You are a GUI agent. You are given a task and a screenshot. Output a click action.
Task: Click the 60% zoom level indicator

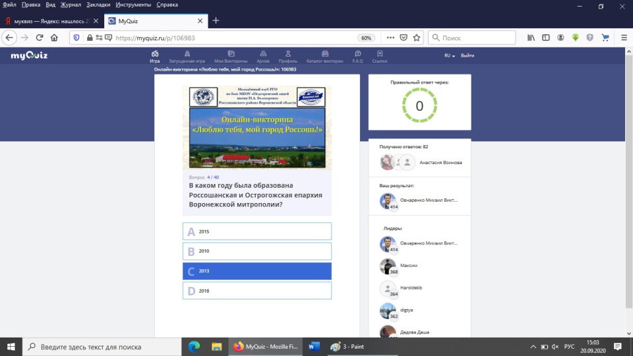366,38
